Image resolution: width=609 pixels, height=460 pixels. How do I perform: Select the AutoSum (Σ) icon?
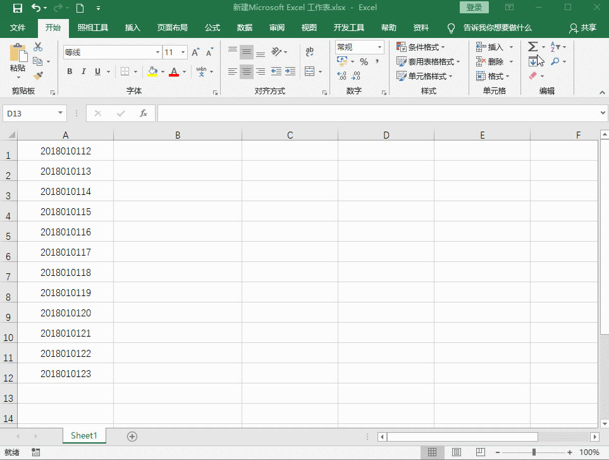pyautogui.click(x=533, y=46)
